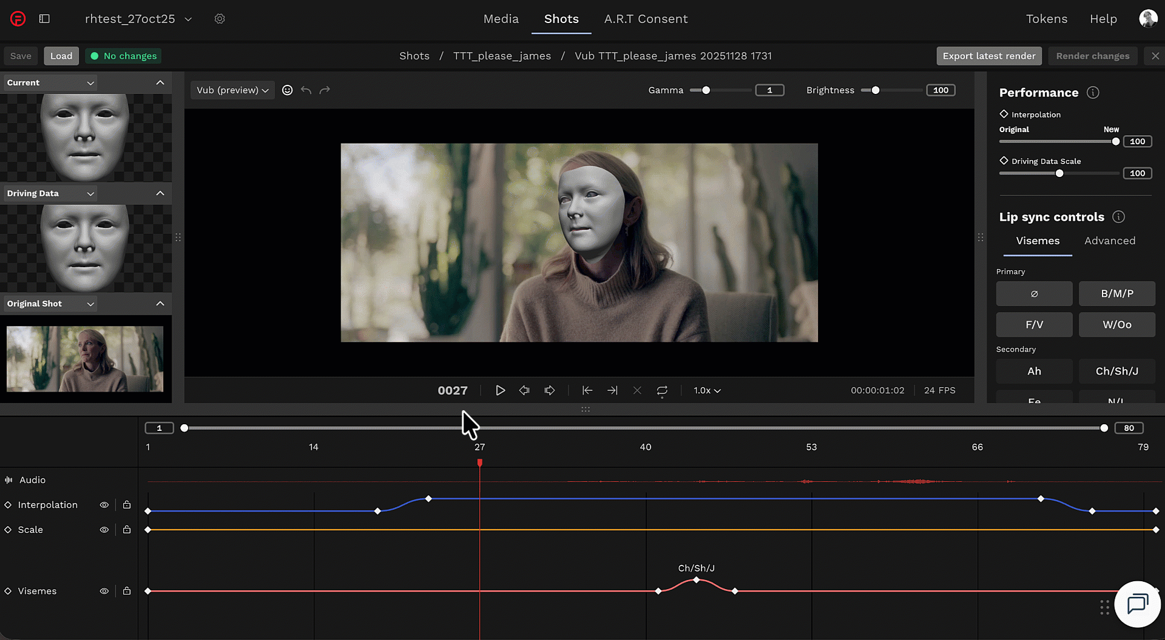Image resolution: width=1165 pixels, height=640 pixels.
Task: Jump to the last frame
Action: coord(612,391)
